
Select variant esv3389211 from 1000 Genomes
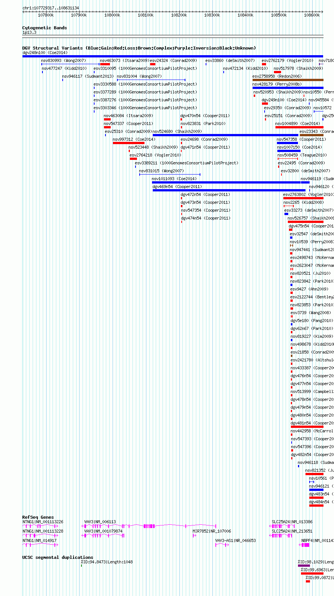187,163
